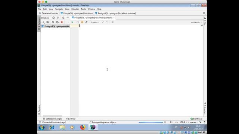Click caret position 1:1 in status bar
Image resolution: width=239 pixels, height=134 pixels.
171,122
